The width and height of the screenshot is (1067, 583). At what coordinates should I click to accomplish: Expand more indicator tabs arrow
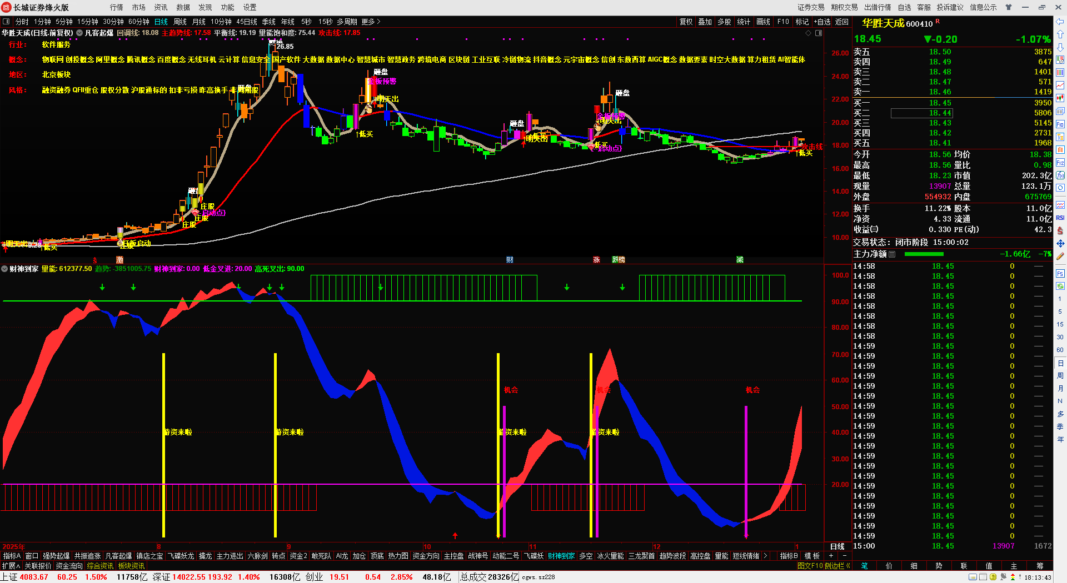point(766,556)
